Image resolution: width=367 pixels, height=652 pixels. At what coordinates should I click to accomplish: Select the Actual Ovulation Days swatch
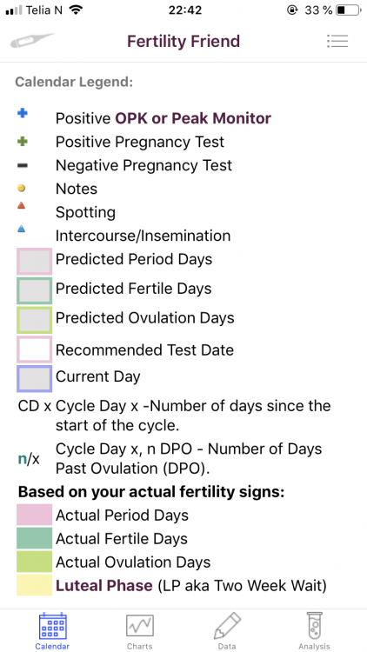point(35,562)
